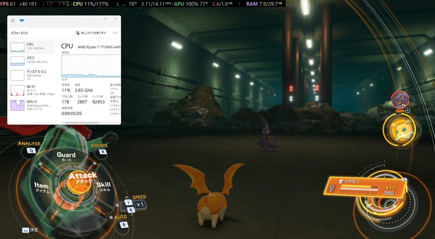Screen dimensions: 435x239
Task: Choose Guard in the battle command wheel
Action: click(66, 156)
